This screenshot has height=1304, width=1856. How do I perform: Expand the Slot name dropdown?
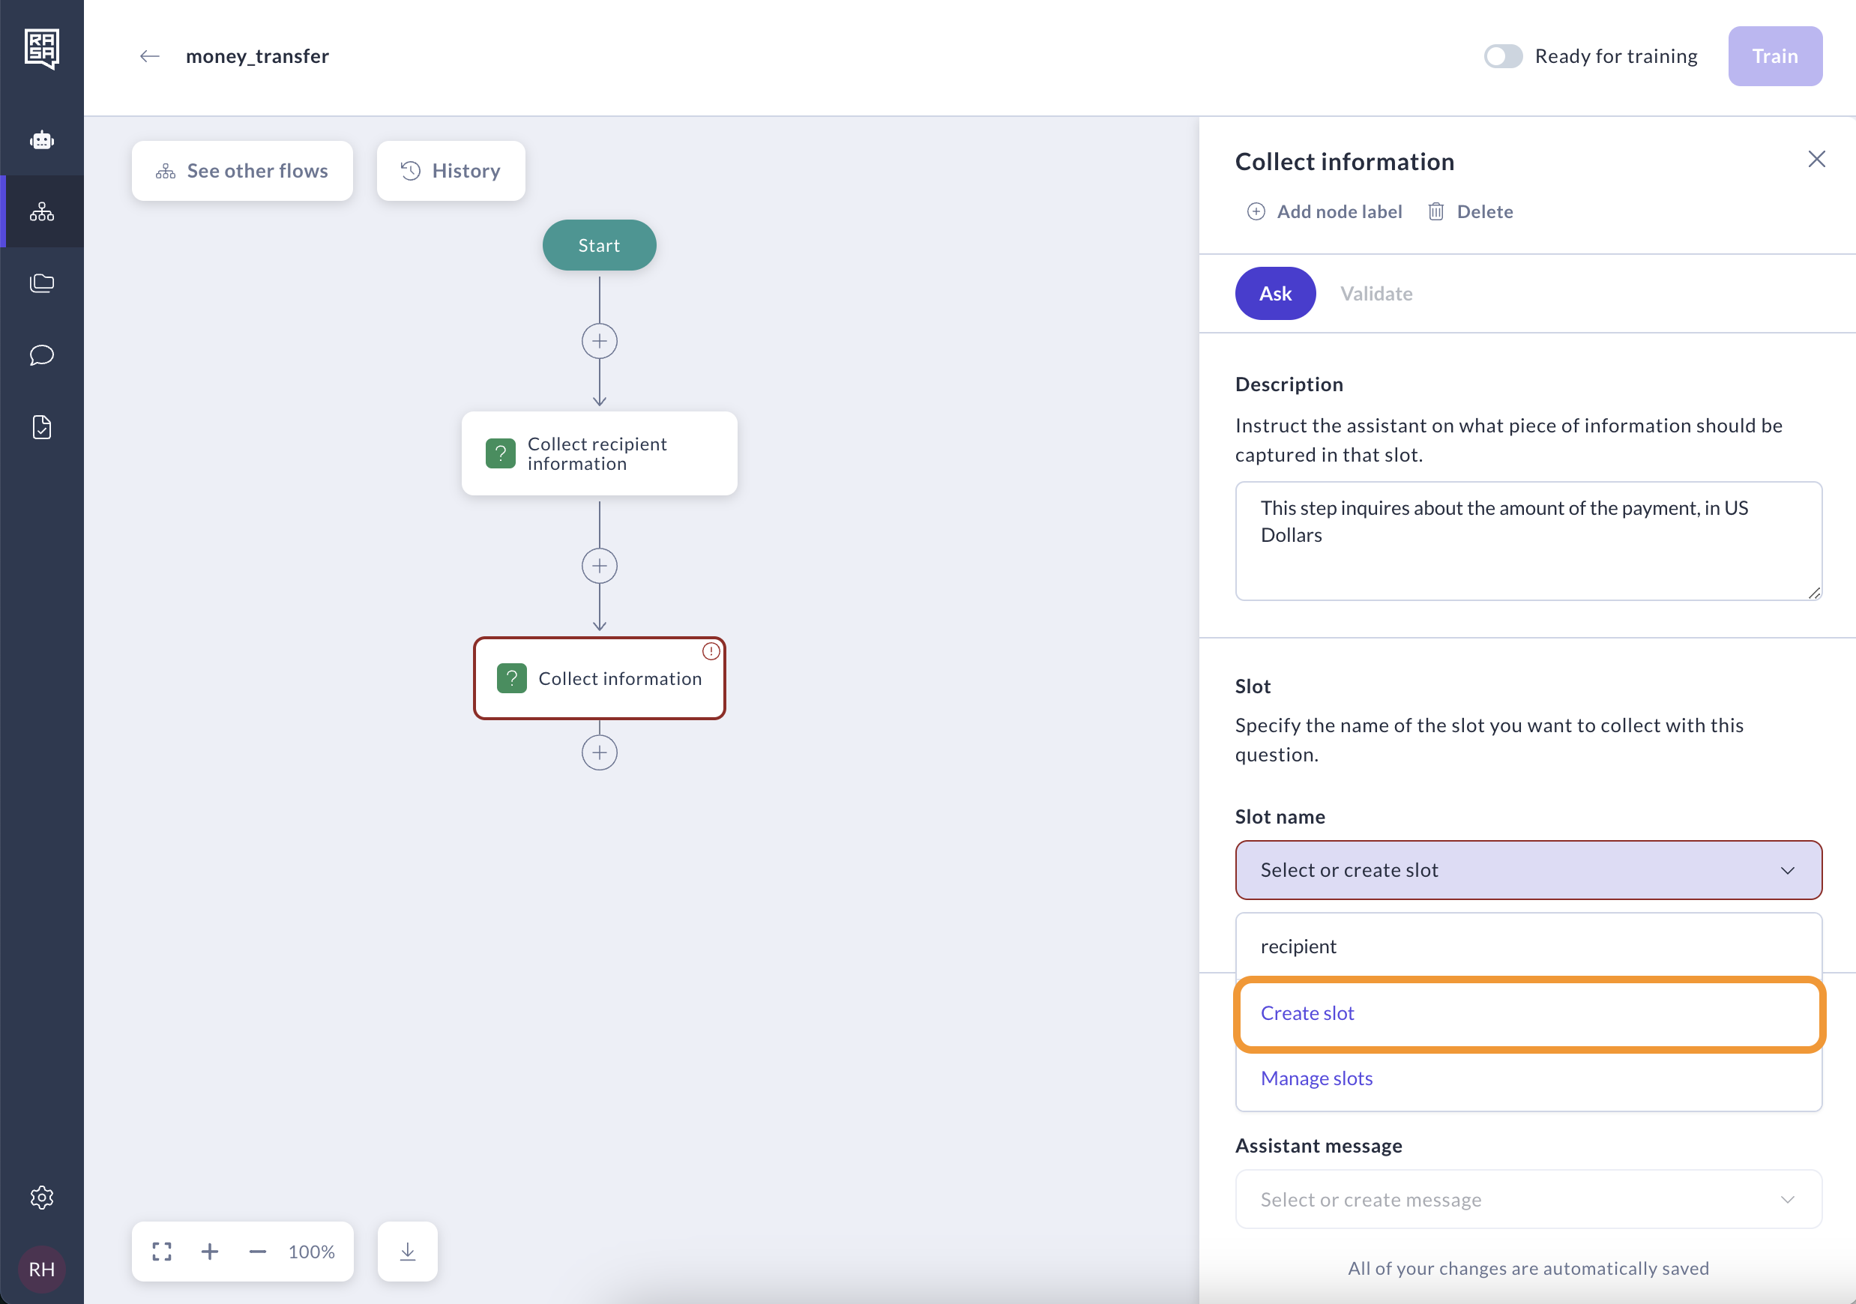click(1528, 870)
